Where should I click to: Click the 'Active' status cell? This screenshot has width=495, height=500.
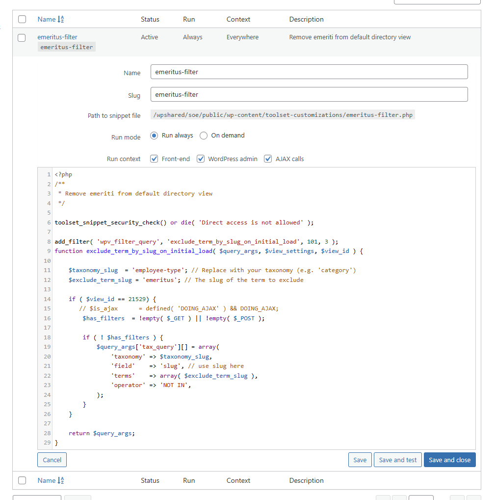pyautogui.click(x=150, y=37)
